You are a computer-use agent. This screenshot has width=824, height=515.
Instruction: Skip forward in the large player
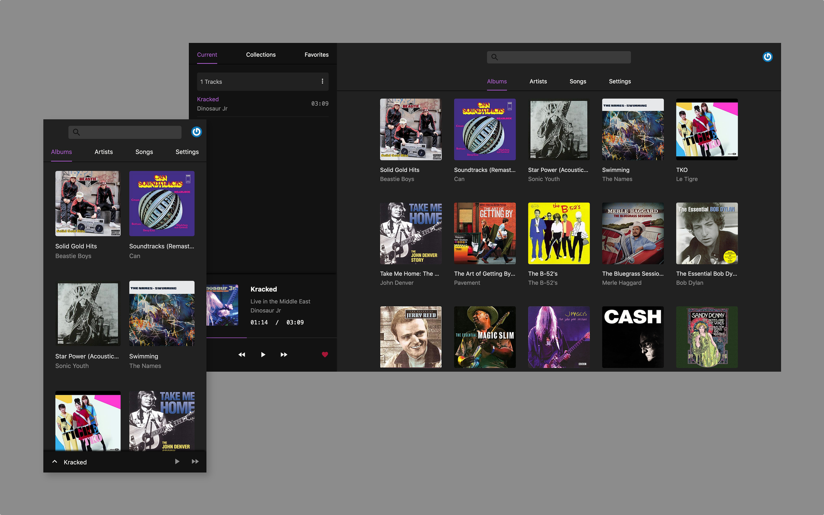tap(284, 354)
